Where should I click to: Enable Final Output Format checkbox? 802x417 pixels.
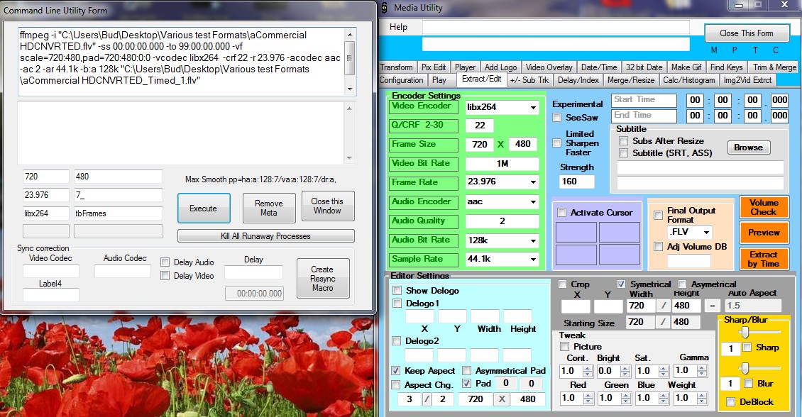[x=658, y=215]
